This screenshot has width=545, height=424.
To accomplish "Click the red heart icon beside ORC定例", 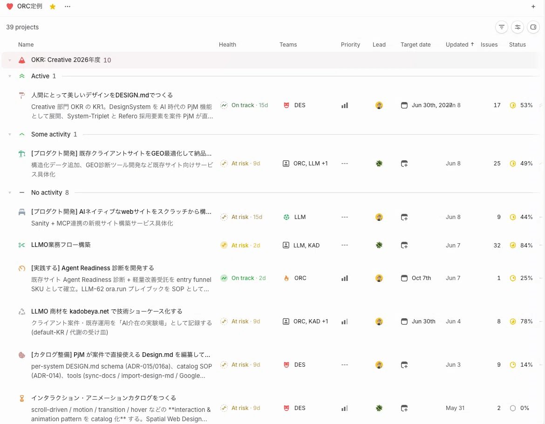I will coord(10,6).
